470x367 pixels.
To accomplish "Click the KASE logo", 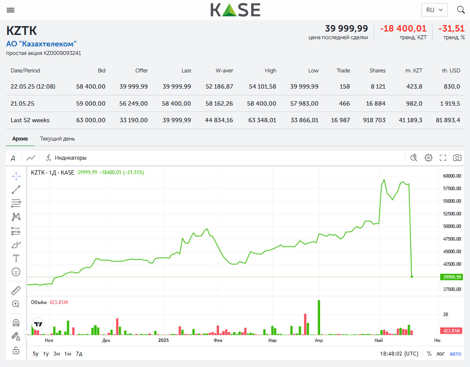I will (235, 10).
